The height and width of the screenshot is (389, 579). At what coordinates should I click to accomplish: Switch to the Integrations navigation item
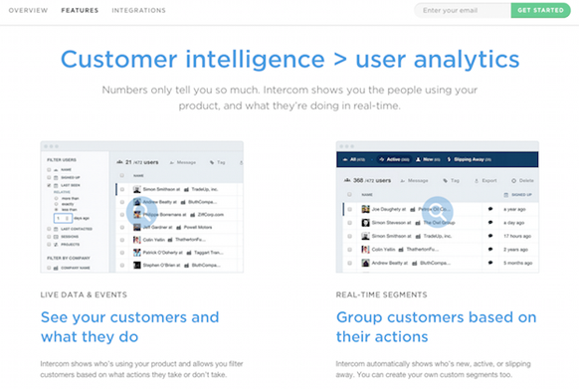pos(139,10)
